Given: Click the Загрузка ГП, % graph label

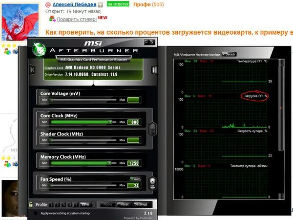Looking at the screenshot, I should coord(256,96).
